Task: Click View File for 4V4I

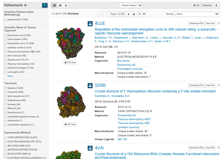Action: (210, 148)
